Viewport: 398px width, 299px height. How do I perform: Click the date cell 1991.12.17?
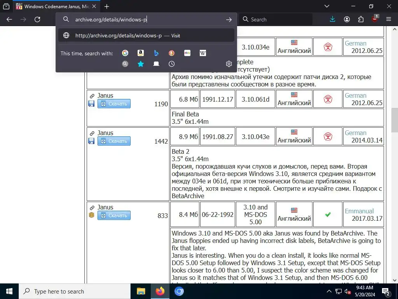pos(218,99)
